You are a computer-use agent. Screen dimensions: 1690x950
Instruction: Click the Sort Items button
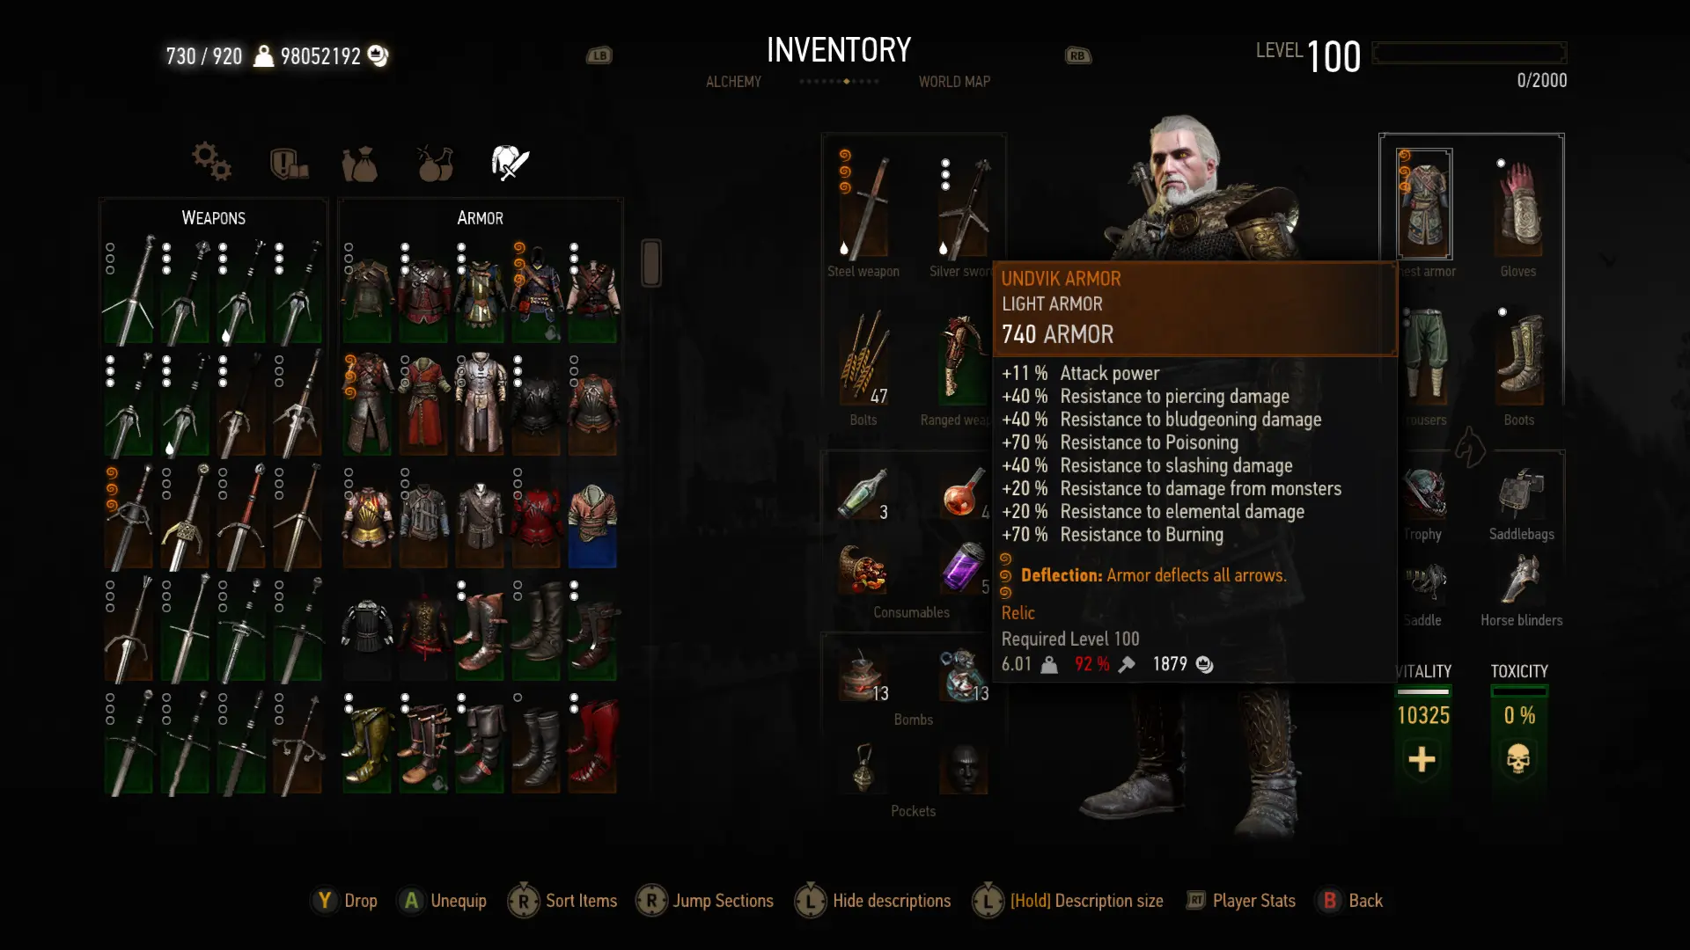coord(562,901)
